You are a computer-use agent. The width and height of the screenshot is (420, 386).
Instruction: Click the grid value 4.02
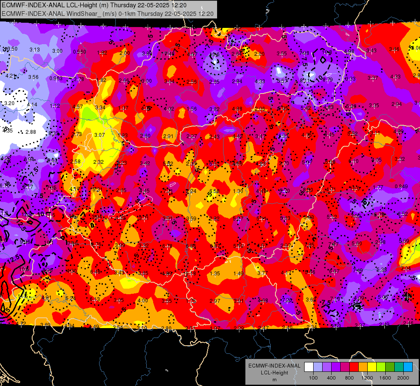point(169,109)
